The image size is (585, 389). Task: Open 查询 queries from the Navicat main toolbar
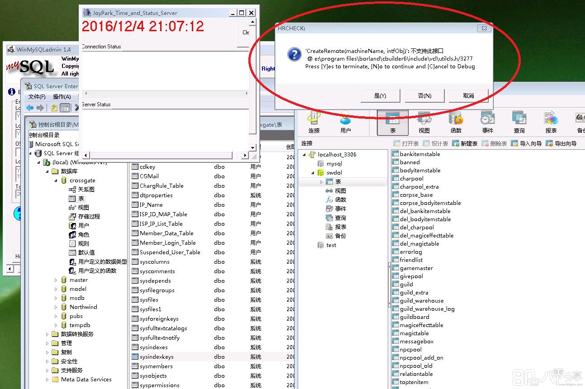click(519, 123)
